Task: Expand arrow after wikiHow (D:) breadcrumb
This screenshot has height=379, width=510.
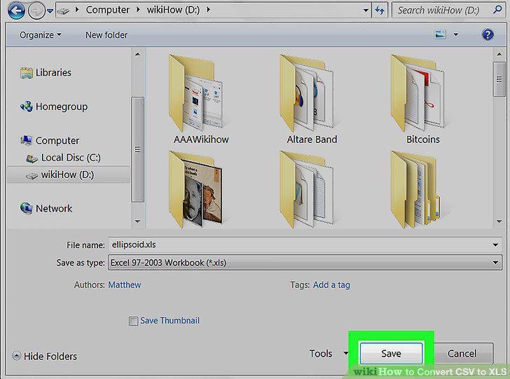Action: [208, 10]
